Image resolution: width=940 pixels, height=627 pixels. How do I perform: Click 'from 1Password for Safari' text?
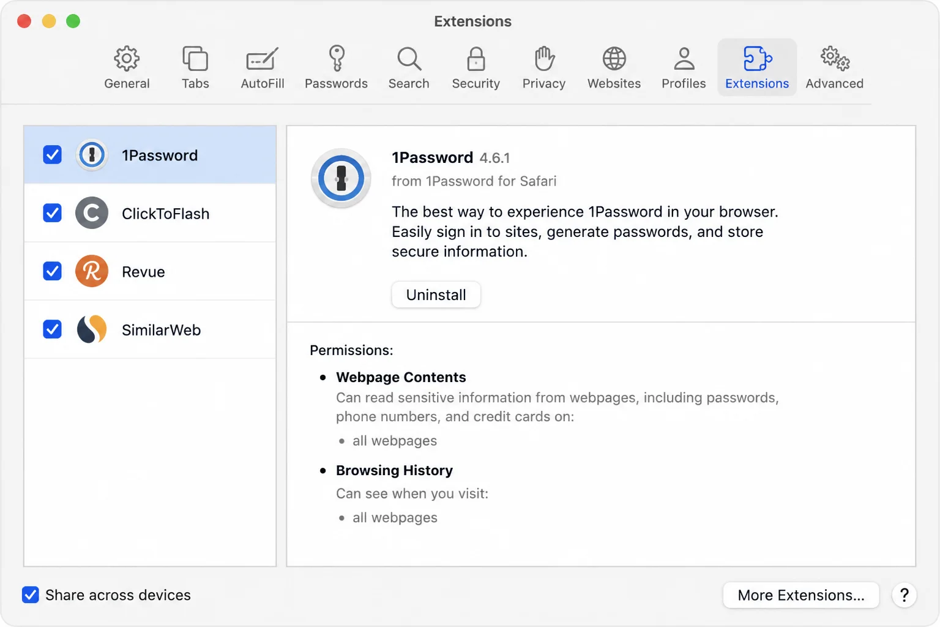pos(474,181)
